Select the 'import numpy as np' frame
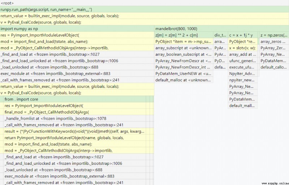 click(x=77, y=29)
